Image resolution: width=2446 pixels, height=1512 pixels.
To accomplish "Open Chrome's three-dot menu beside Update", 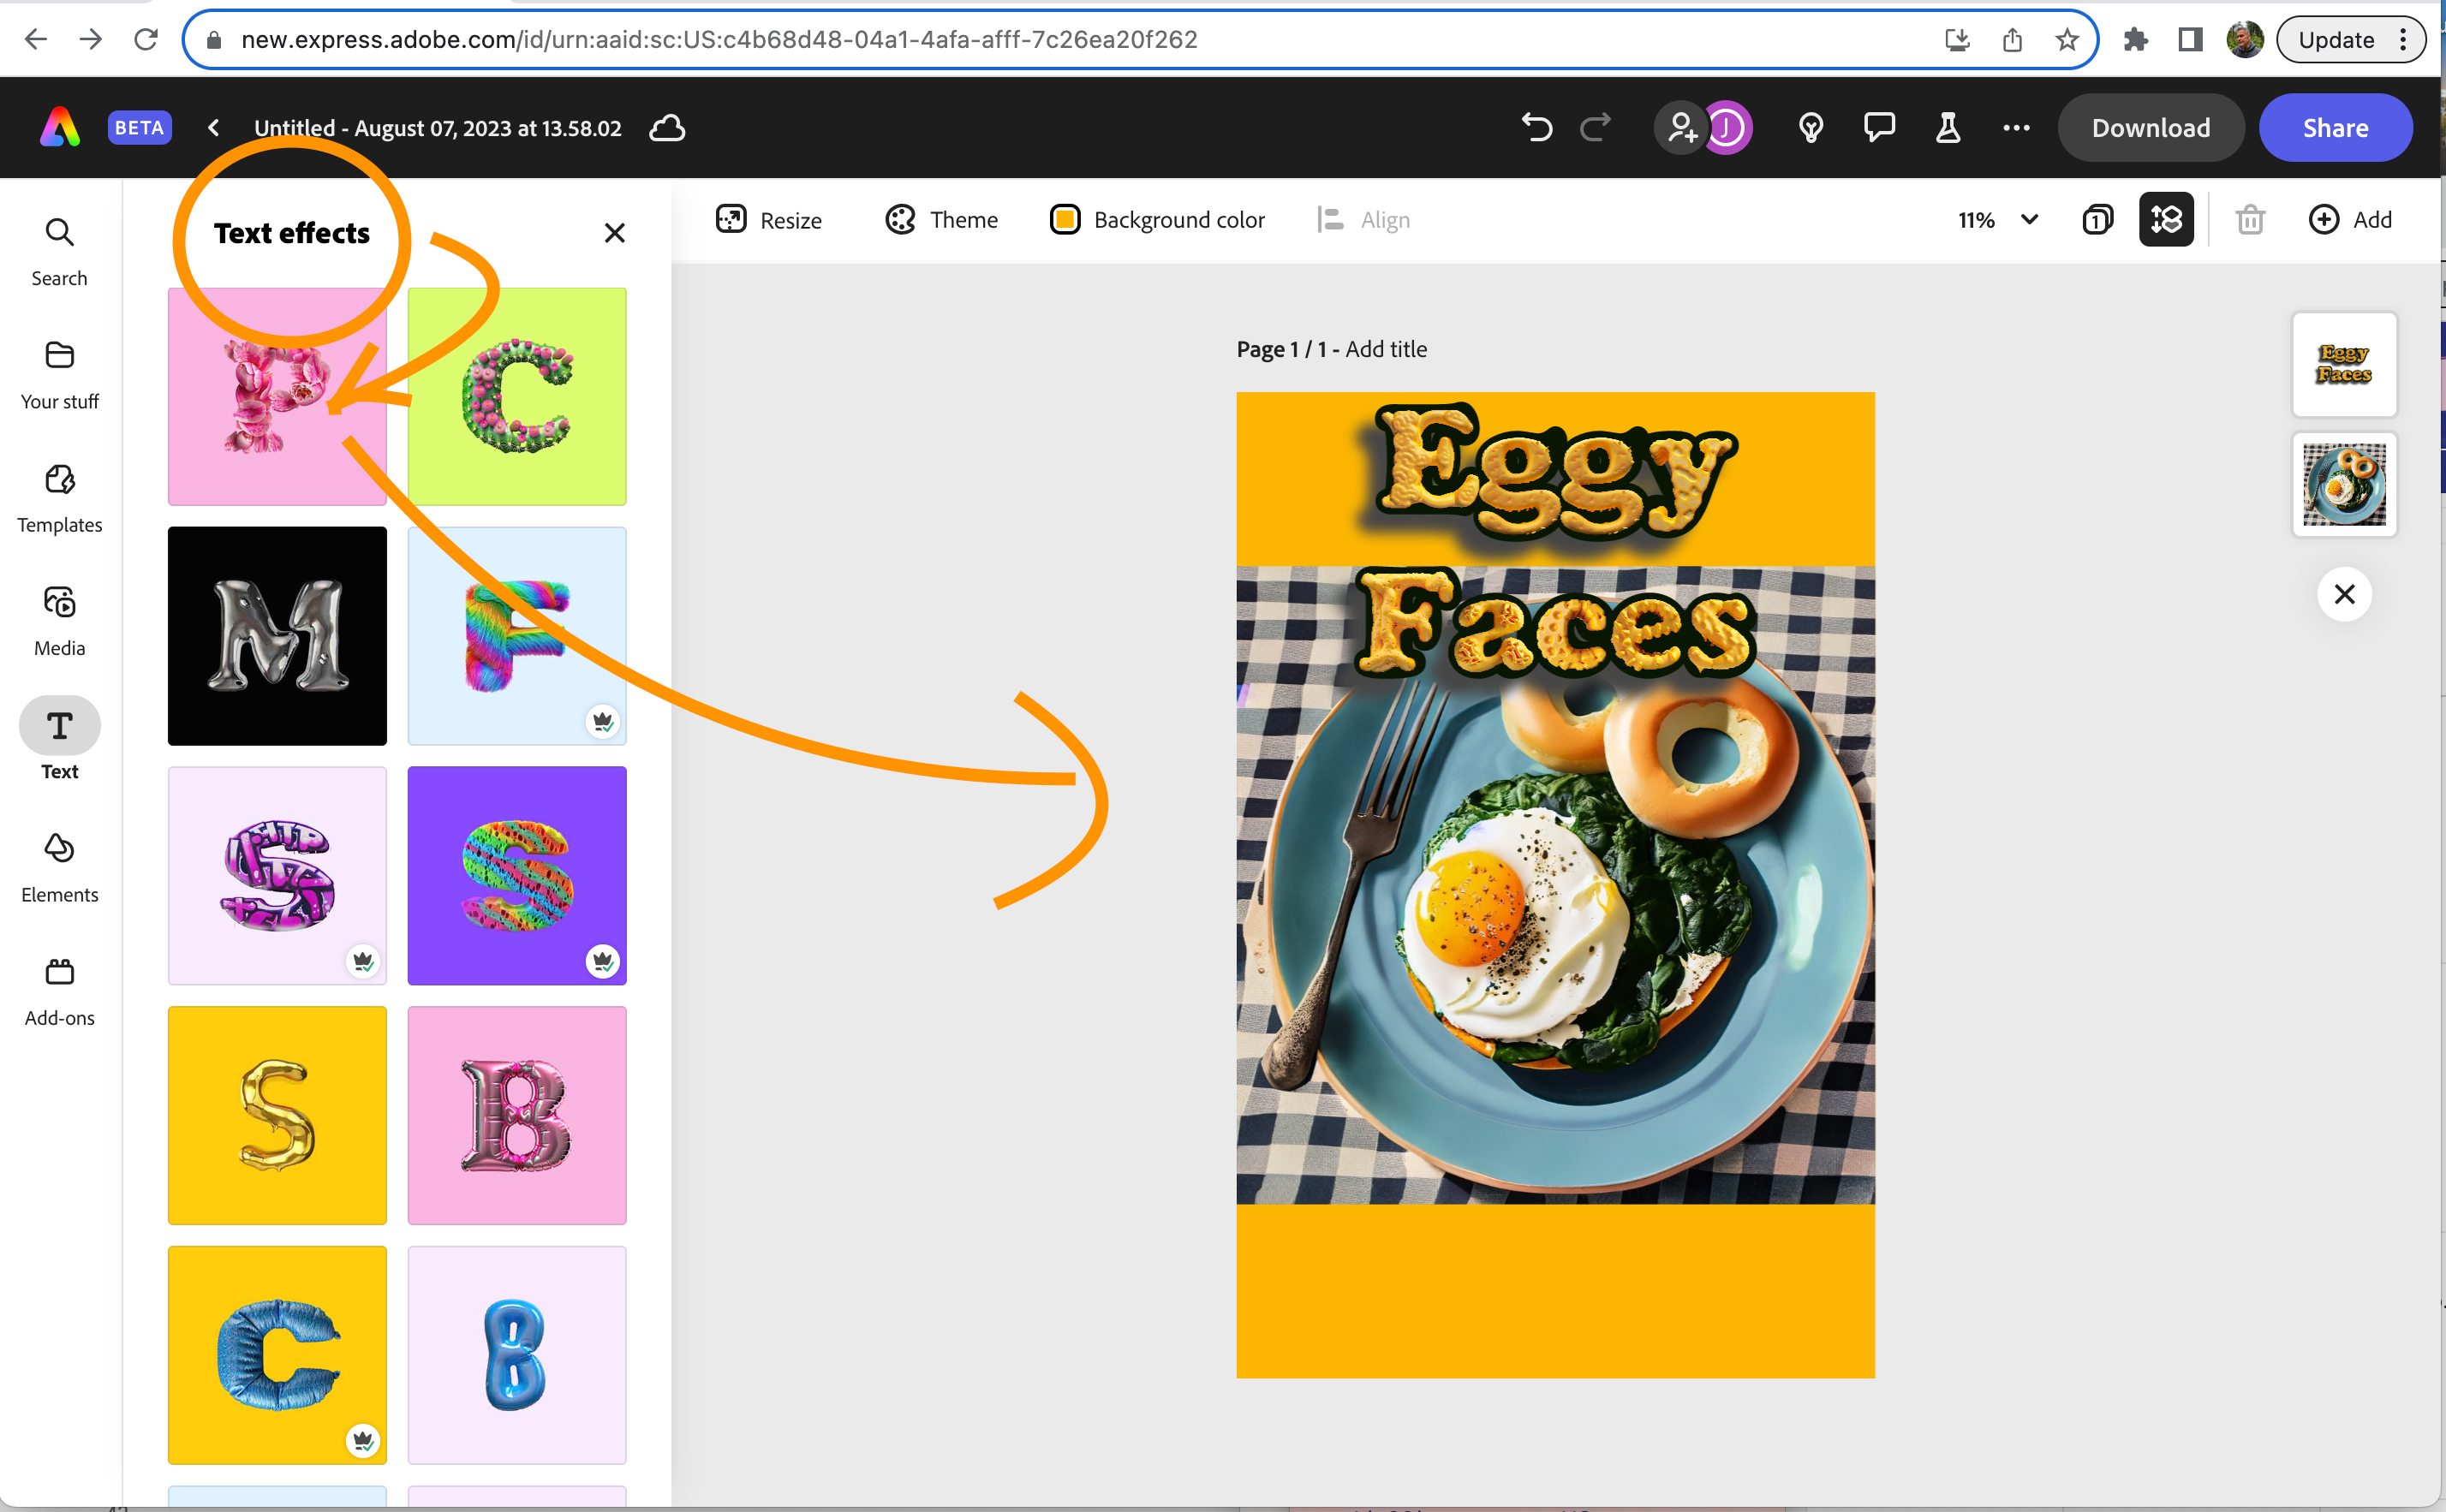I will click(2403, 40).
